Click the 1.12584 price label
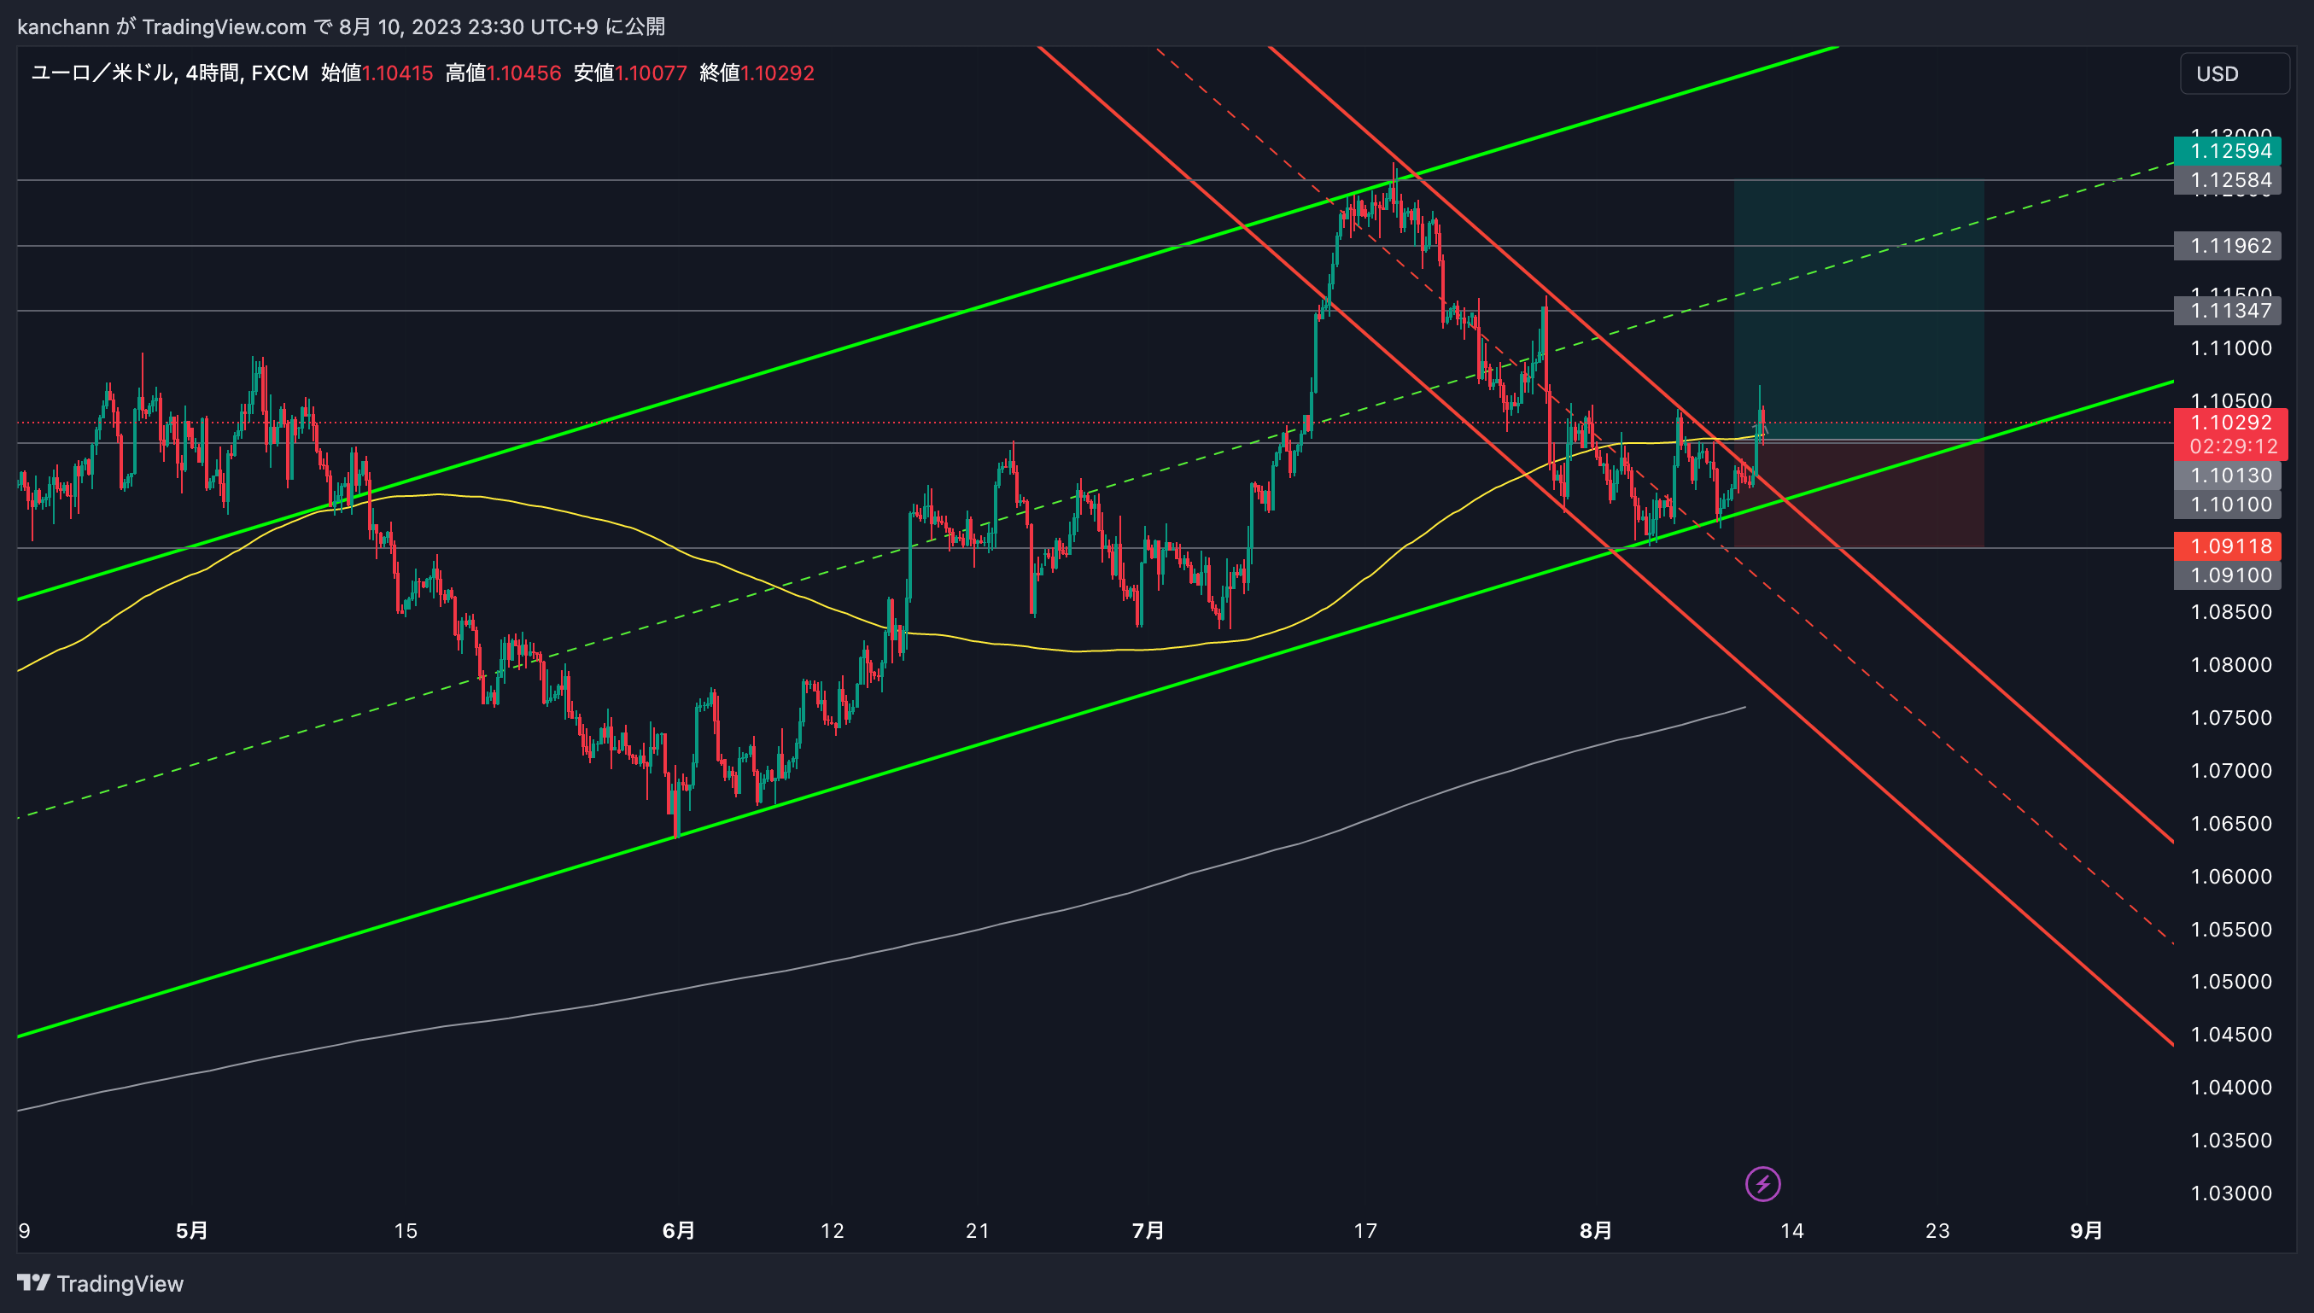 click(2227, 180)
